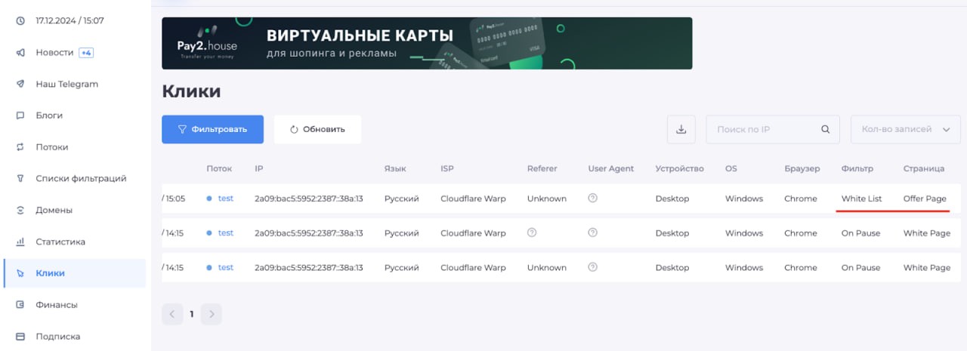This screenshot has width=967, height=351.
Task: Click the download export icon button
Action: (681, 129)
